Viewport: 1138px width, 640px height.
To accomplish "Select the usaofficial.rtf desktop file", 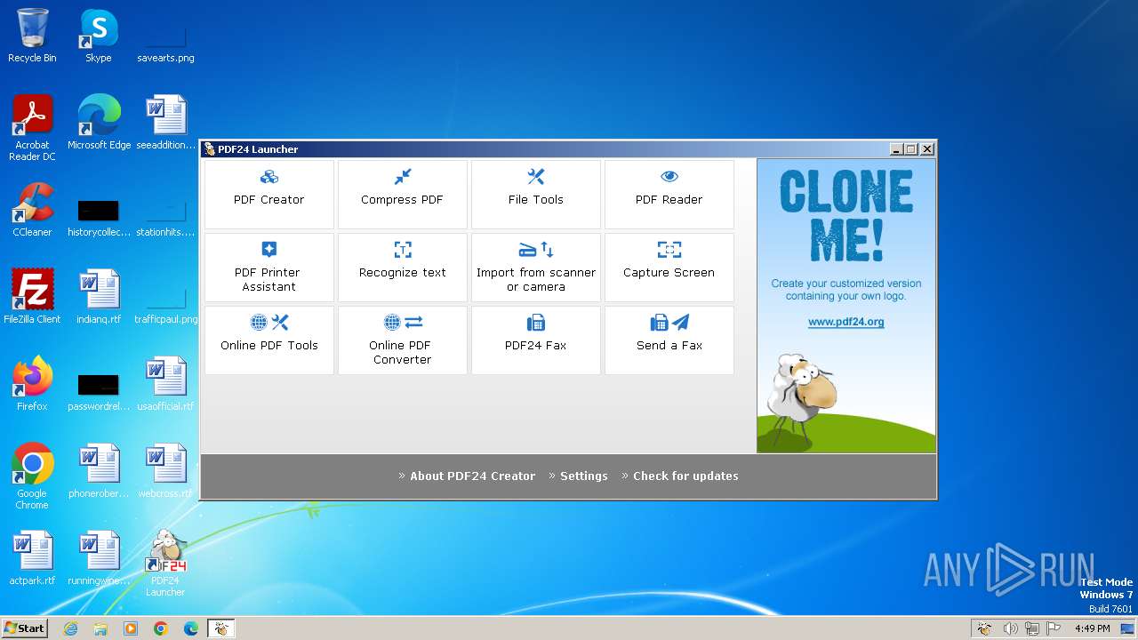I will pos(165,384).
